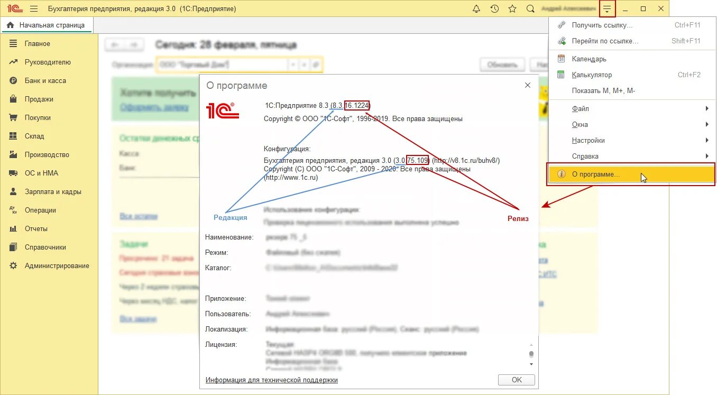Viewport: 717px width, 395px height.
Task: Close the О программе dialog
Action: click(x=527, y=85)
